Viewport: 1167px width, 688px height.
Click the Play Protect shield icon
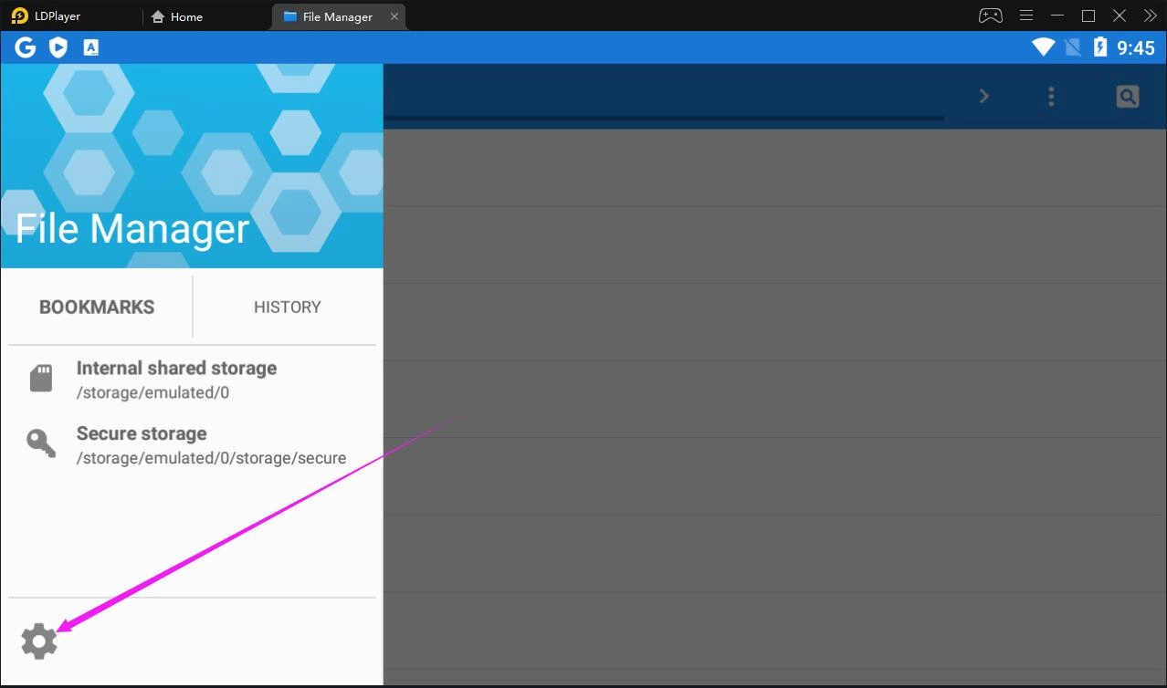58,47
